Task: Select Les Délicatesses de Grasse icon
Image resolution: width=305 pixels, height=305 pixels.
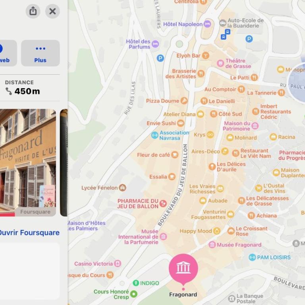Action: pyautogui.click(x=241, y=201)
